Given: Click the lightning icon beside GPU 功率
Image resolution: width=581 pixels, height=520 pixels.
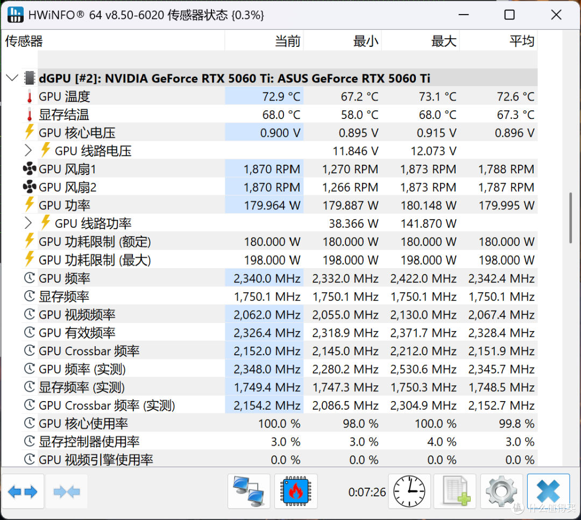Looking at the screenshot, I should tap(30, 205).
